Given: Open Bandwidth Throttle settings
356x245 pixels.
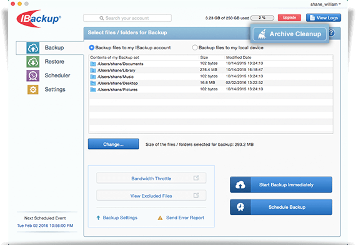Looking at the screenshot, I should tap(151, 178).
